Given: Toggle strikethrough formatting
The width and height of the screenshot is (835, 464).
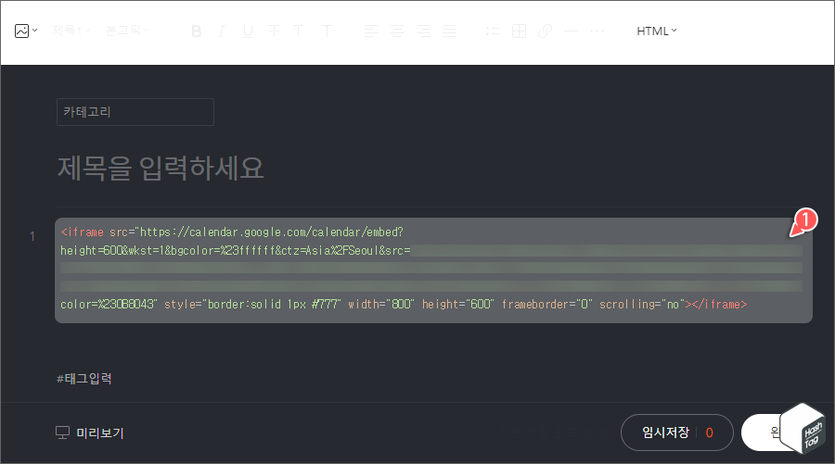Looking at the screenshot, I should pyautogui.click(x=274, y=31).
